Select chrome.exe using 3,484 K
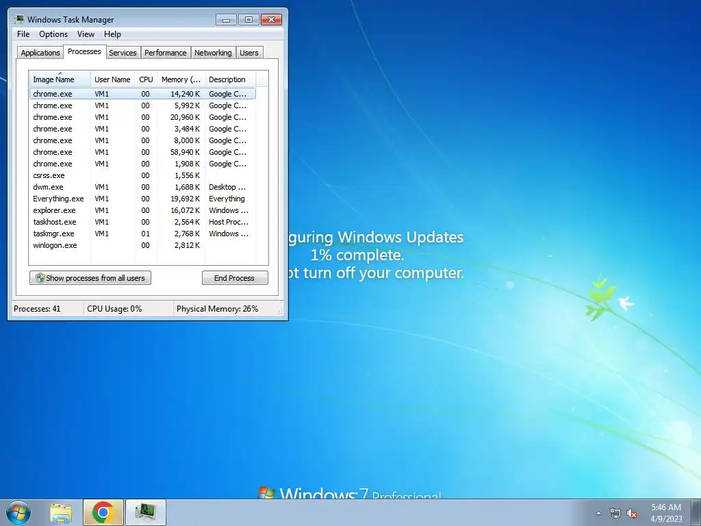The image size is (701, 526). coord(142,129)
